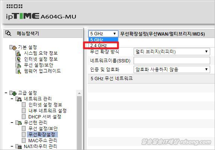Collapse the 고급 설정 tree branch
Screen dimensions: 215x150
click(6, 93)
